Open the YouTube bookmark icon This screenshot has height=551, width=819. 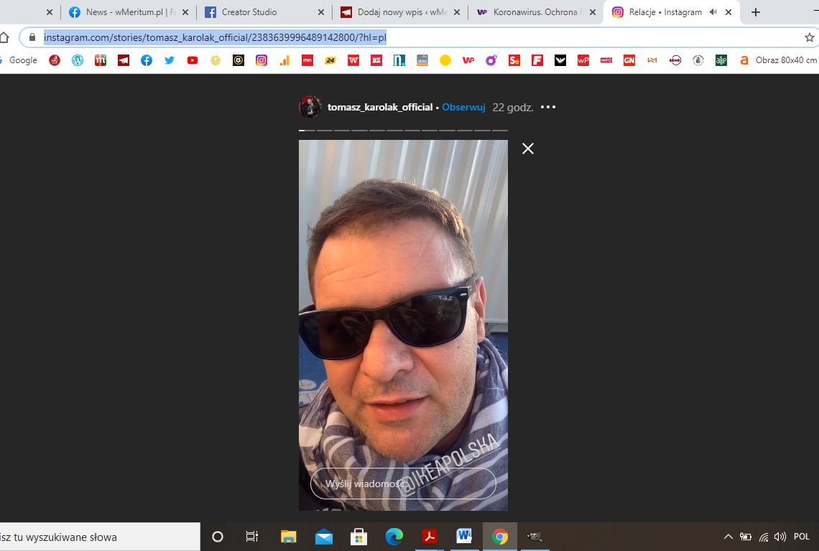coord(193,60)
